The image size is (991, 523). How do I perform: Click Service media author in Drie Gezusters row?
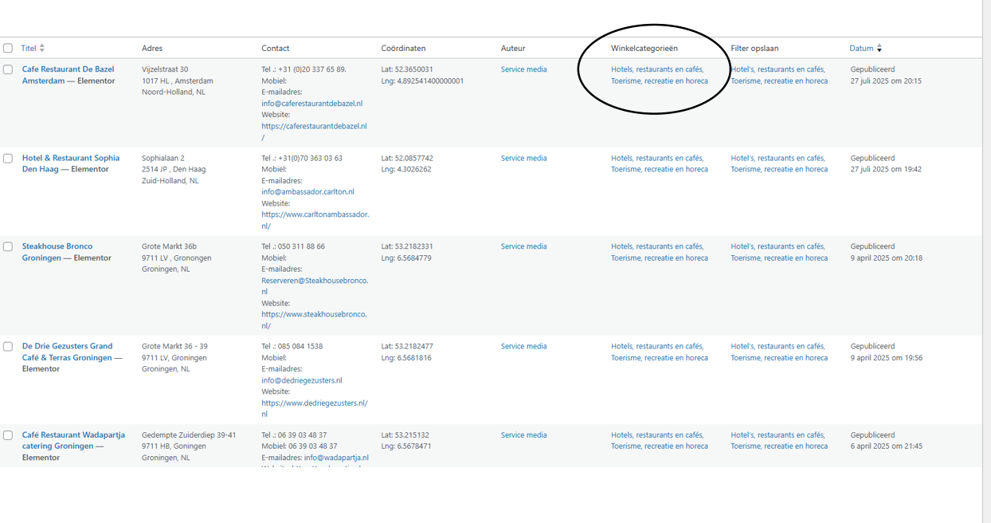(x=523, y=346)
